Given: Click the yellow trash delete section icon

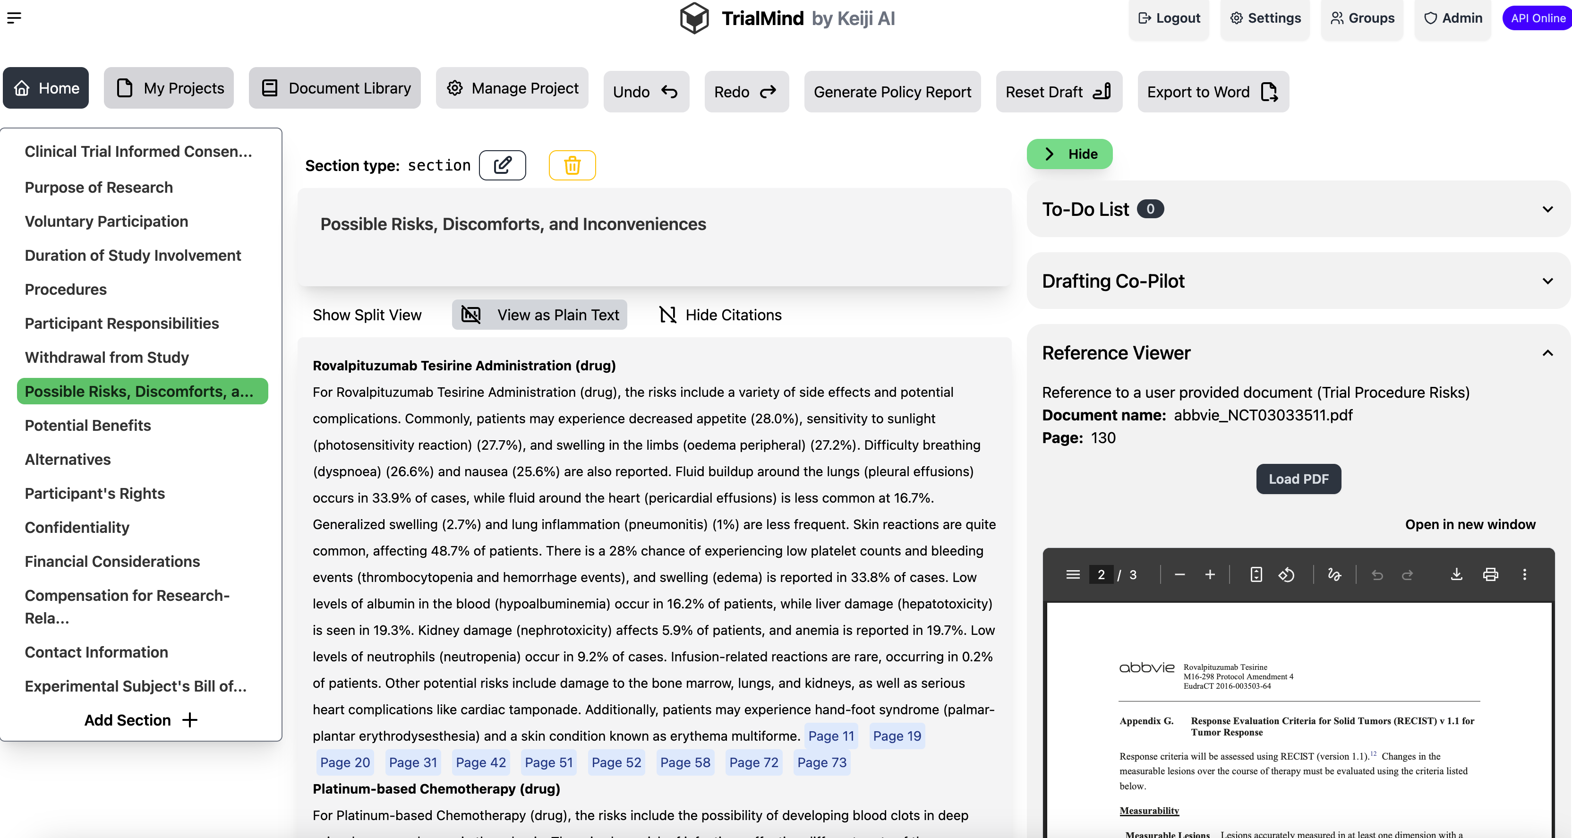Looking at the screenshot, I should 572,165.
